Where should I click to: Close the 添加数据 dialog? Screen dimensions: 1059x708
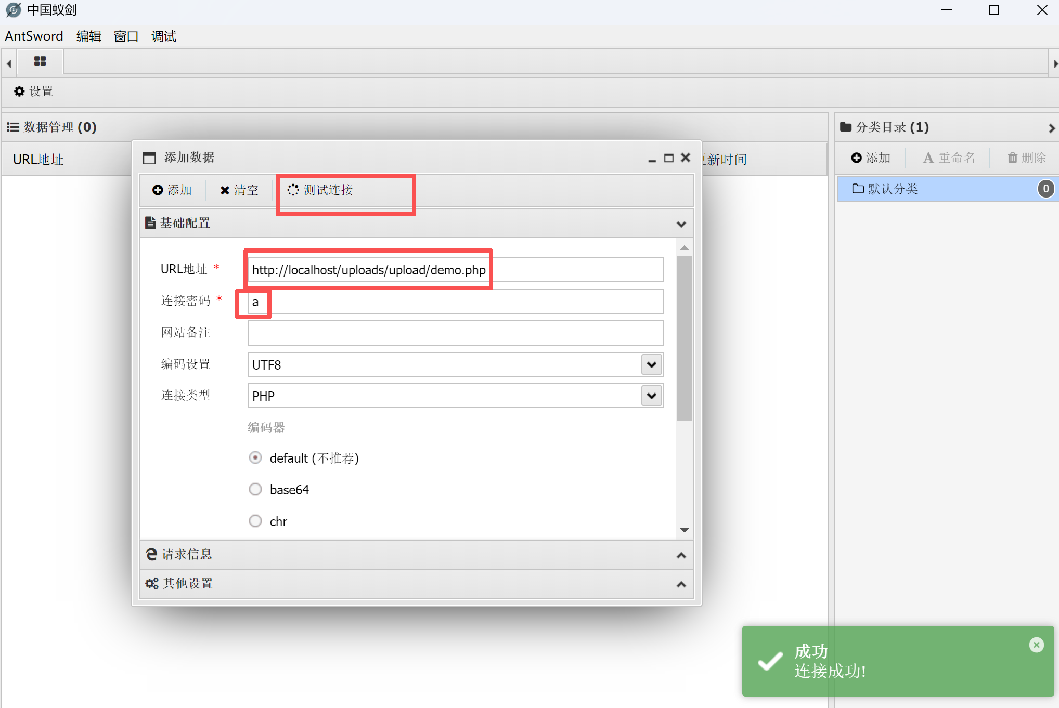(x=686, y=158)
